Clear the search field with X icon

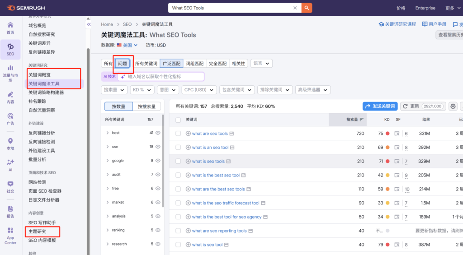click(x=295, y=8)
